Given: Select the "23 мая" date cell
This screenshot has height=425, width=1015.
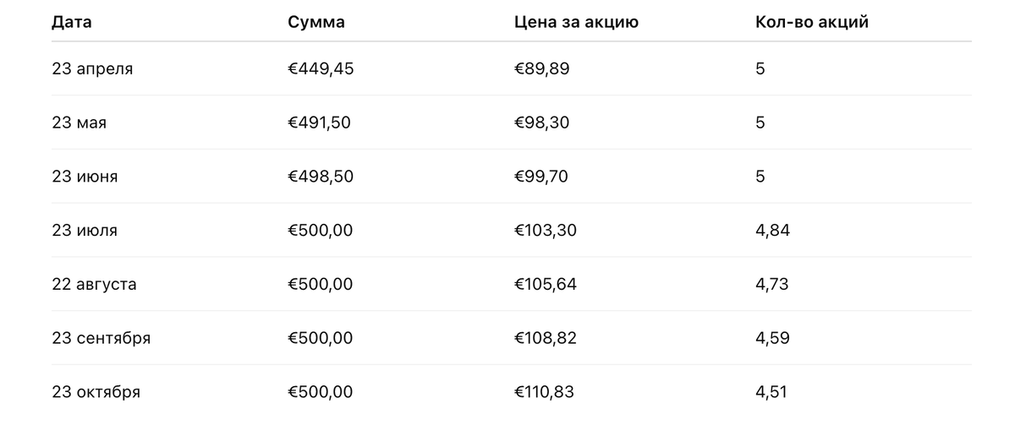Looking at the screenshot, I should 80,123.
